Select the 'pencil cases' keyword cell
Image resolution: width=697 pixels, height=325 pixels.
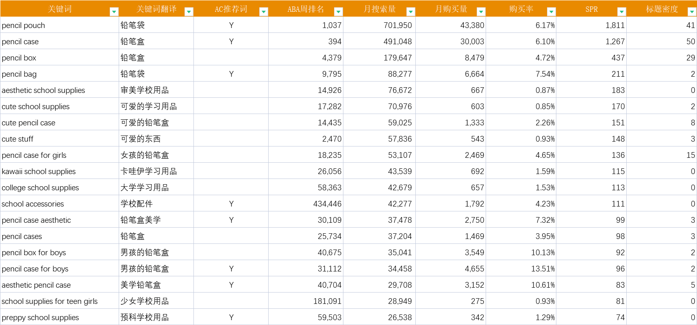tap(60, 236)
